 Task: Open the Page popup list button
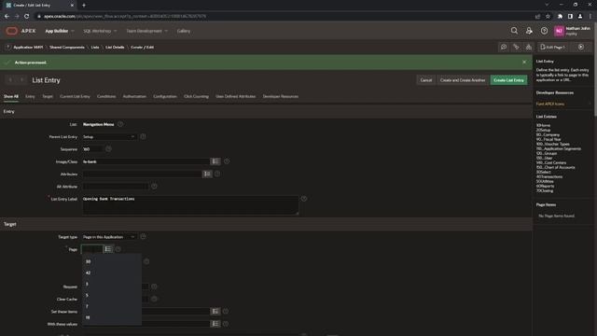tap(108, 249)
